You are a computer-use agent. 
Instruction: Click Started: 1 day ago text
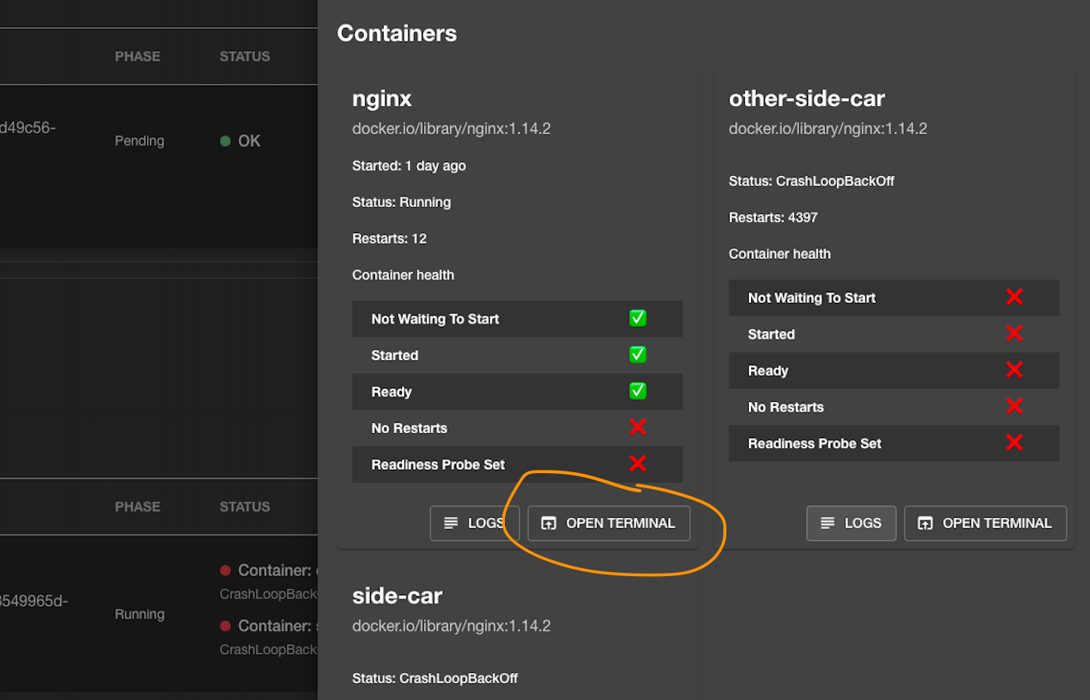[409, 166]
